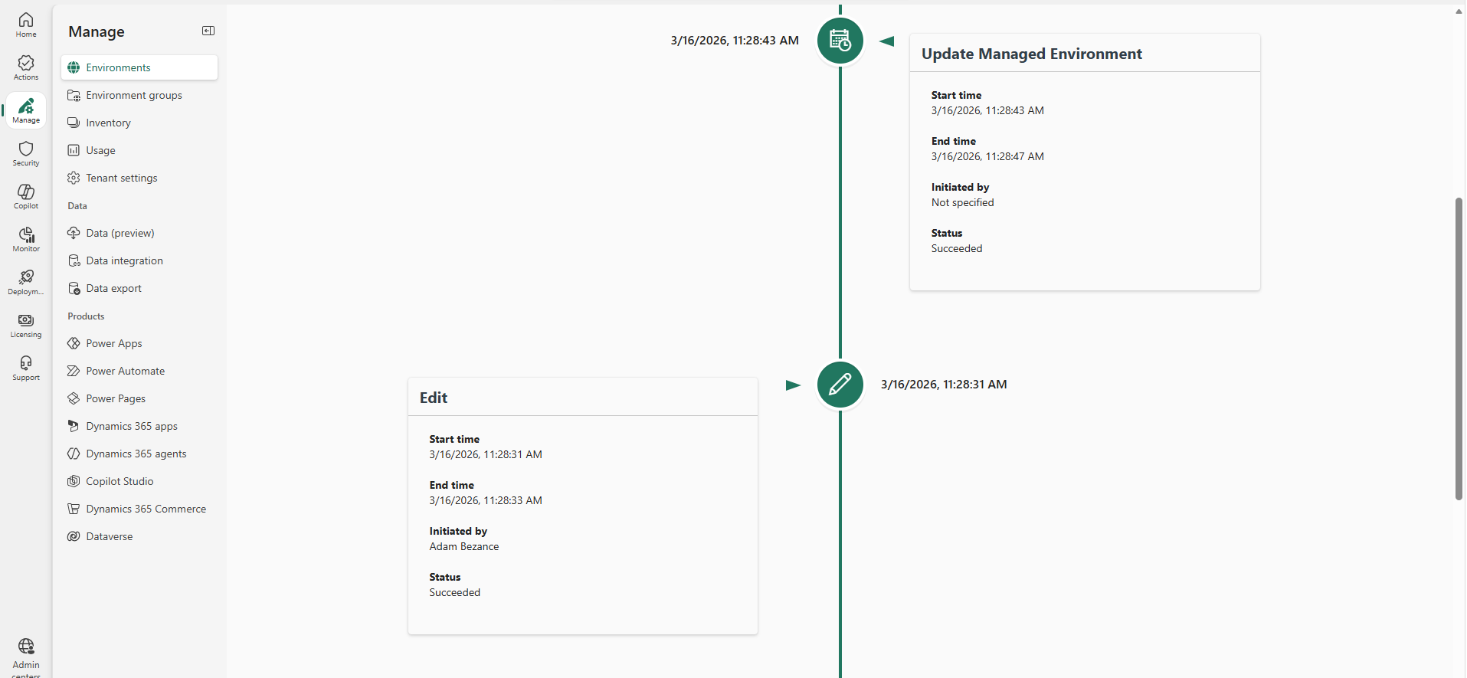The image size is (1467, 678).
Task: Click the Data integration icon
Action: point(74,260)
